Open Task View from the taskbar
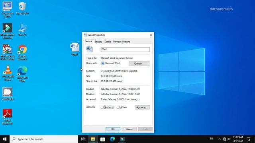This screenshot has height=143, width=255. click(83, 139)
